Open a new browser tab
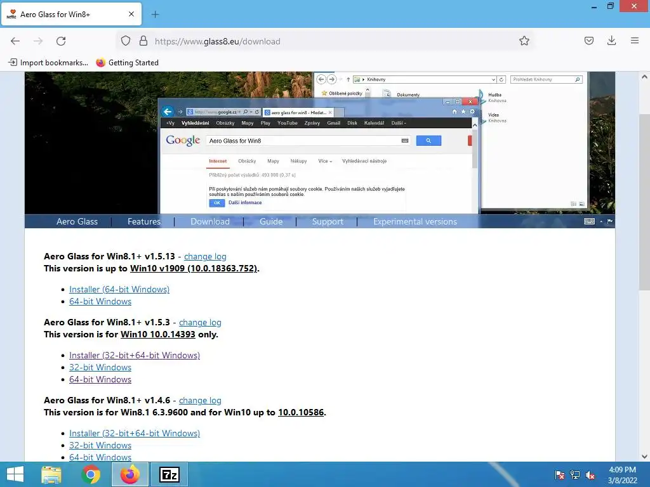This screenshot has width=650, height=487. pyautogui.click(x=155, y=15)
